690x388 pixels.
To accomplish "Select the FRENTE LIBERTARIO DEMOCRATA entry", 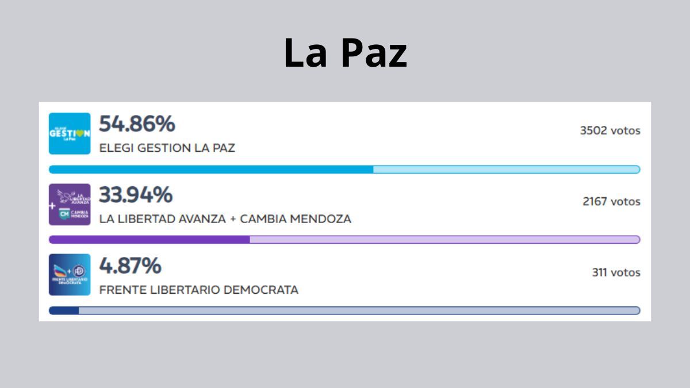I will 200,290.
